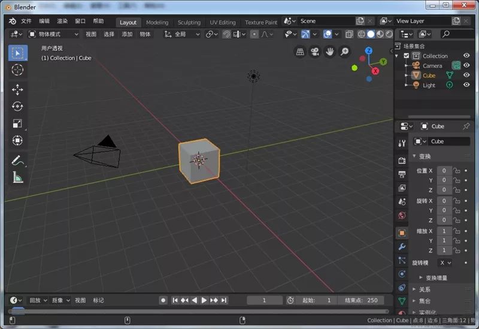Click the zoom magnifier viewport icon
This screenshot has height=329, width=479.
click(345, 52)
